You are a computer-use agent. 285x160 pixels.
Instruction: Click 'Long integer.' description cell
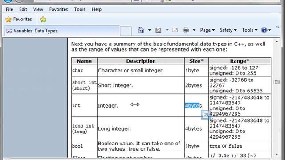(141, 128)
